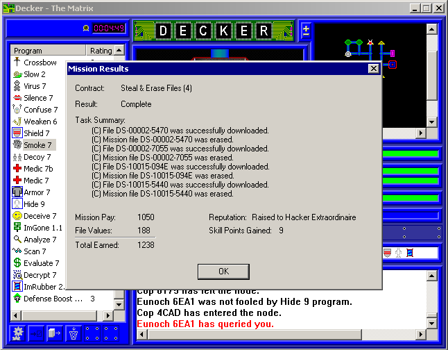Click the map zoom plus/minus button
Screen dimensions: 448x350
[x=306, y=31]
